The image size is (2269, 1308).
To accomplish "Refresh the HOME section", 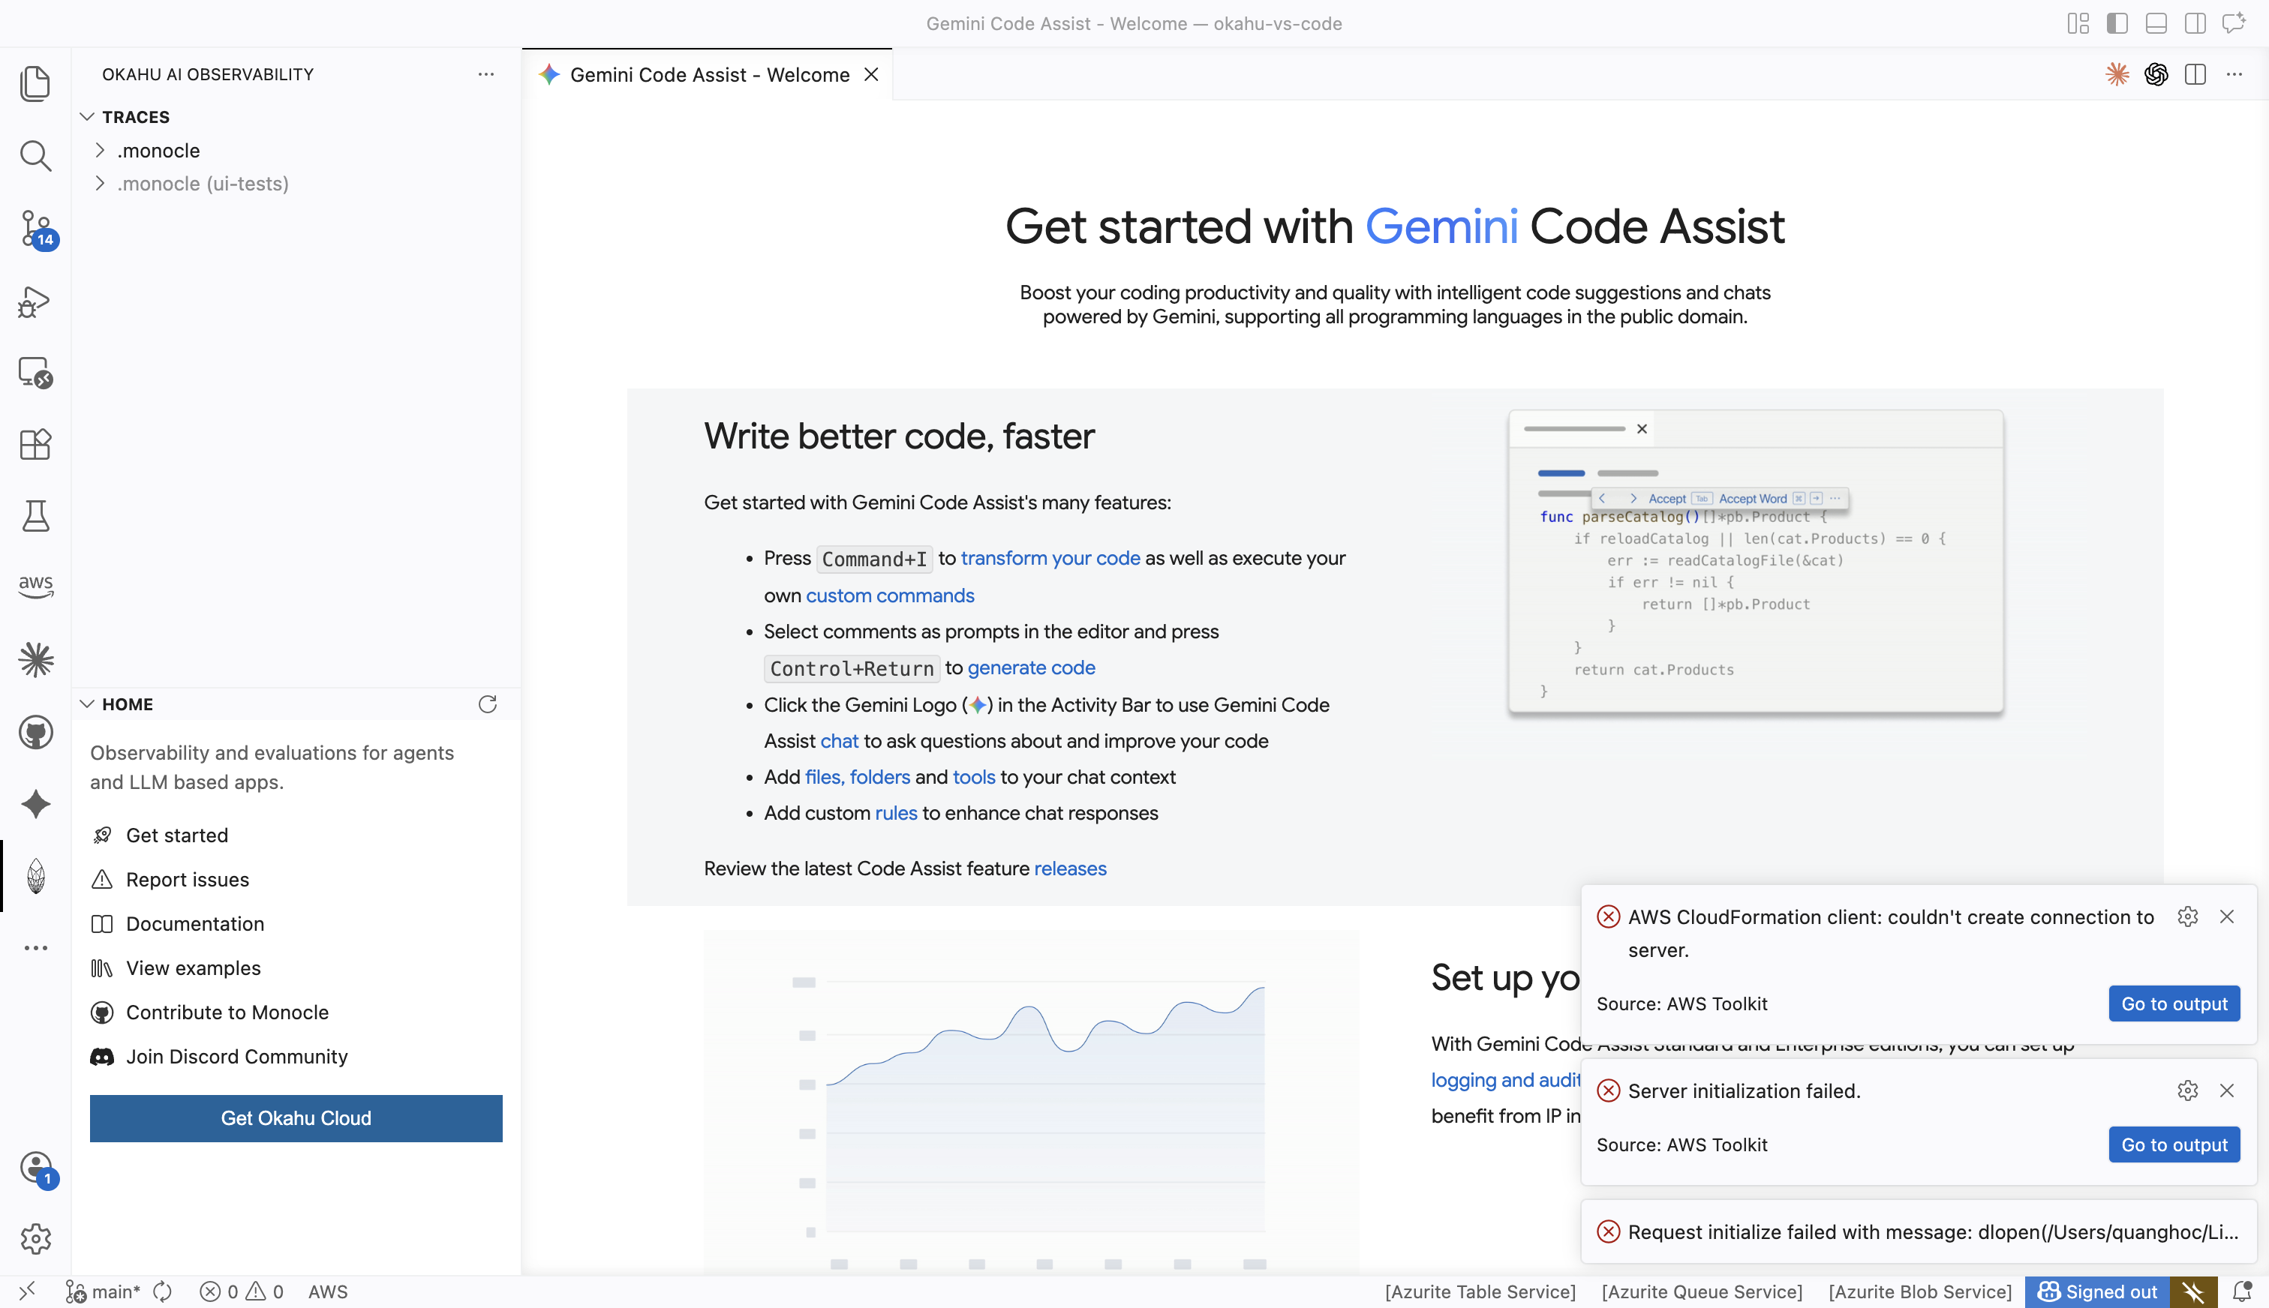I will (487, 703).
